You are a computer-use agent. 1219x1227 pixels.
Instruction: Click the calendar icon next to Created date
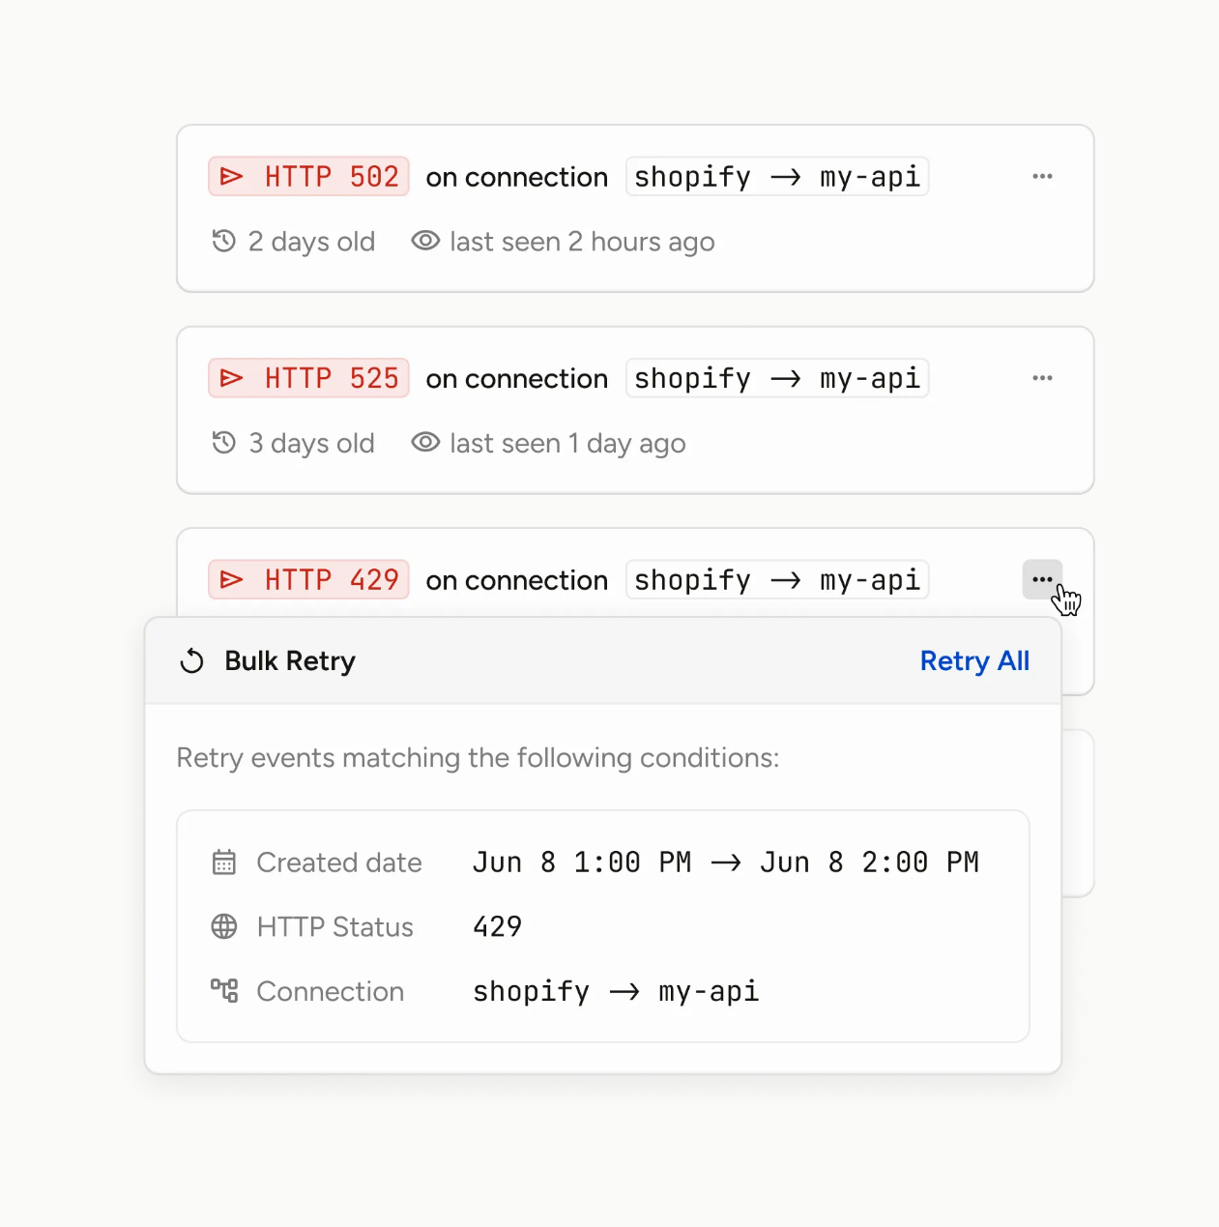[223, 862]
